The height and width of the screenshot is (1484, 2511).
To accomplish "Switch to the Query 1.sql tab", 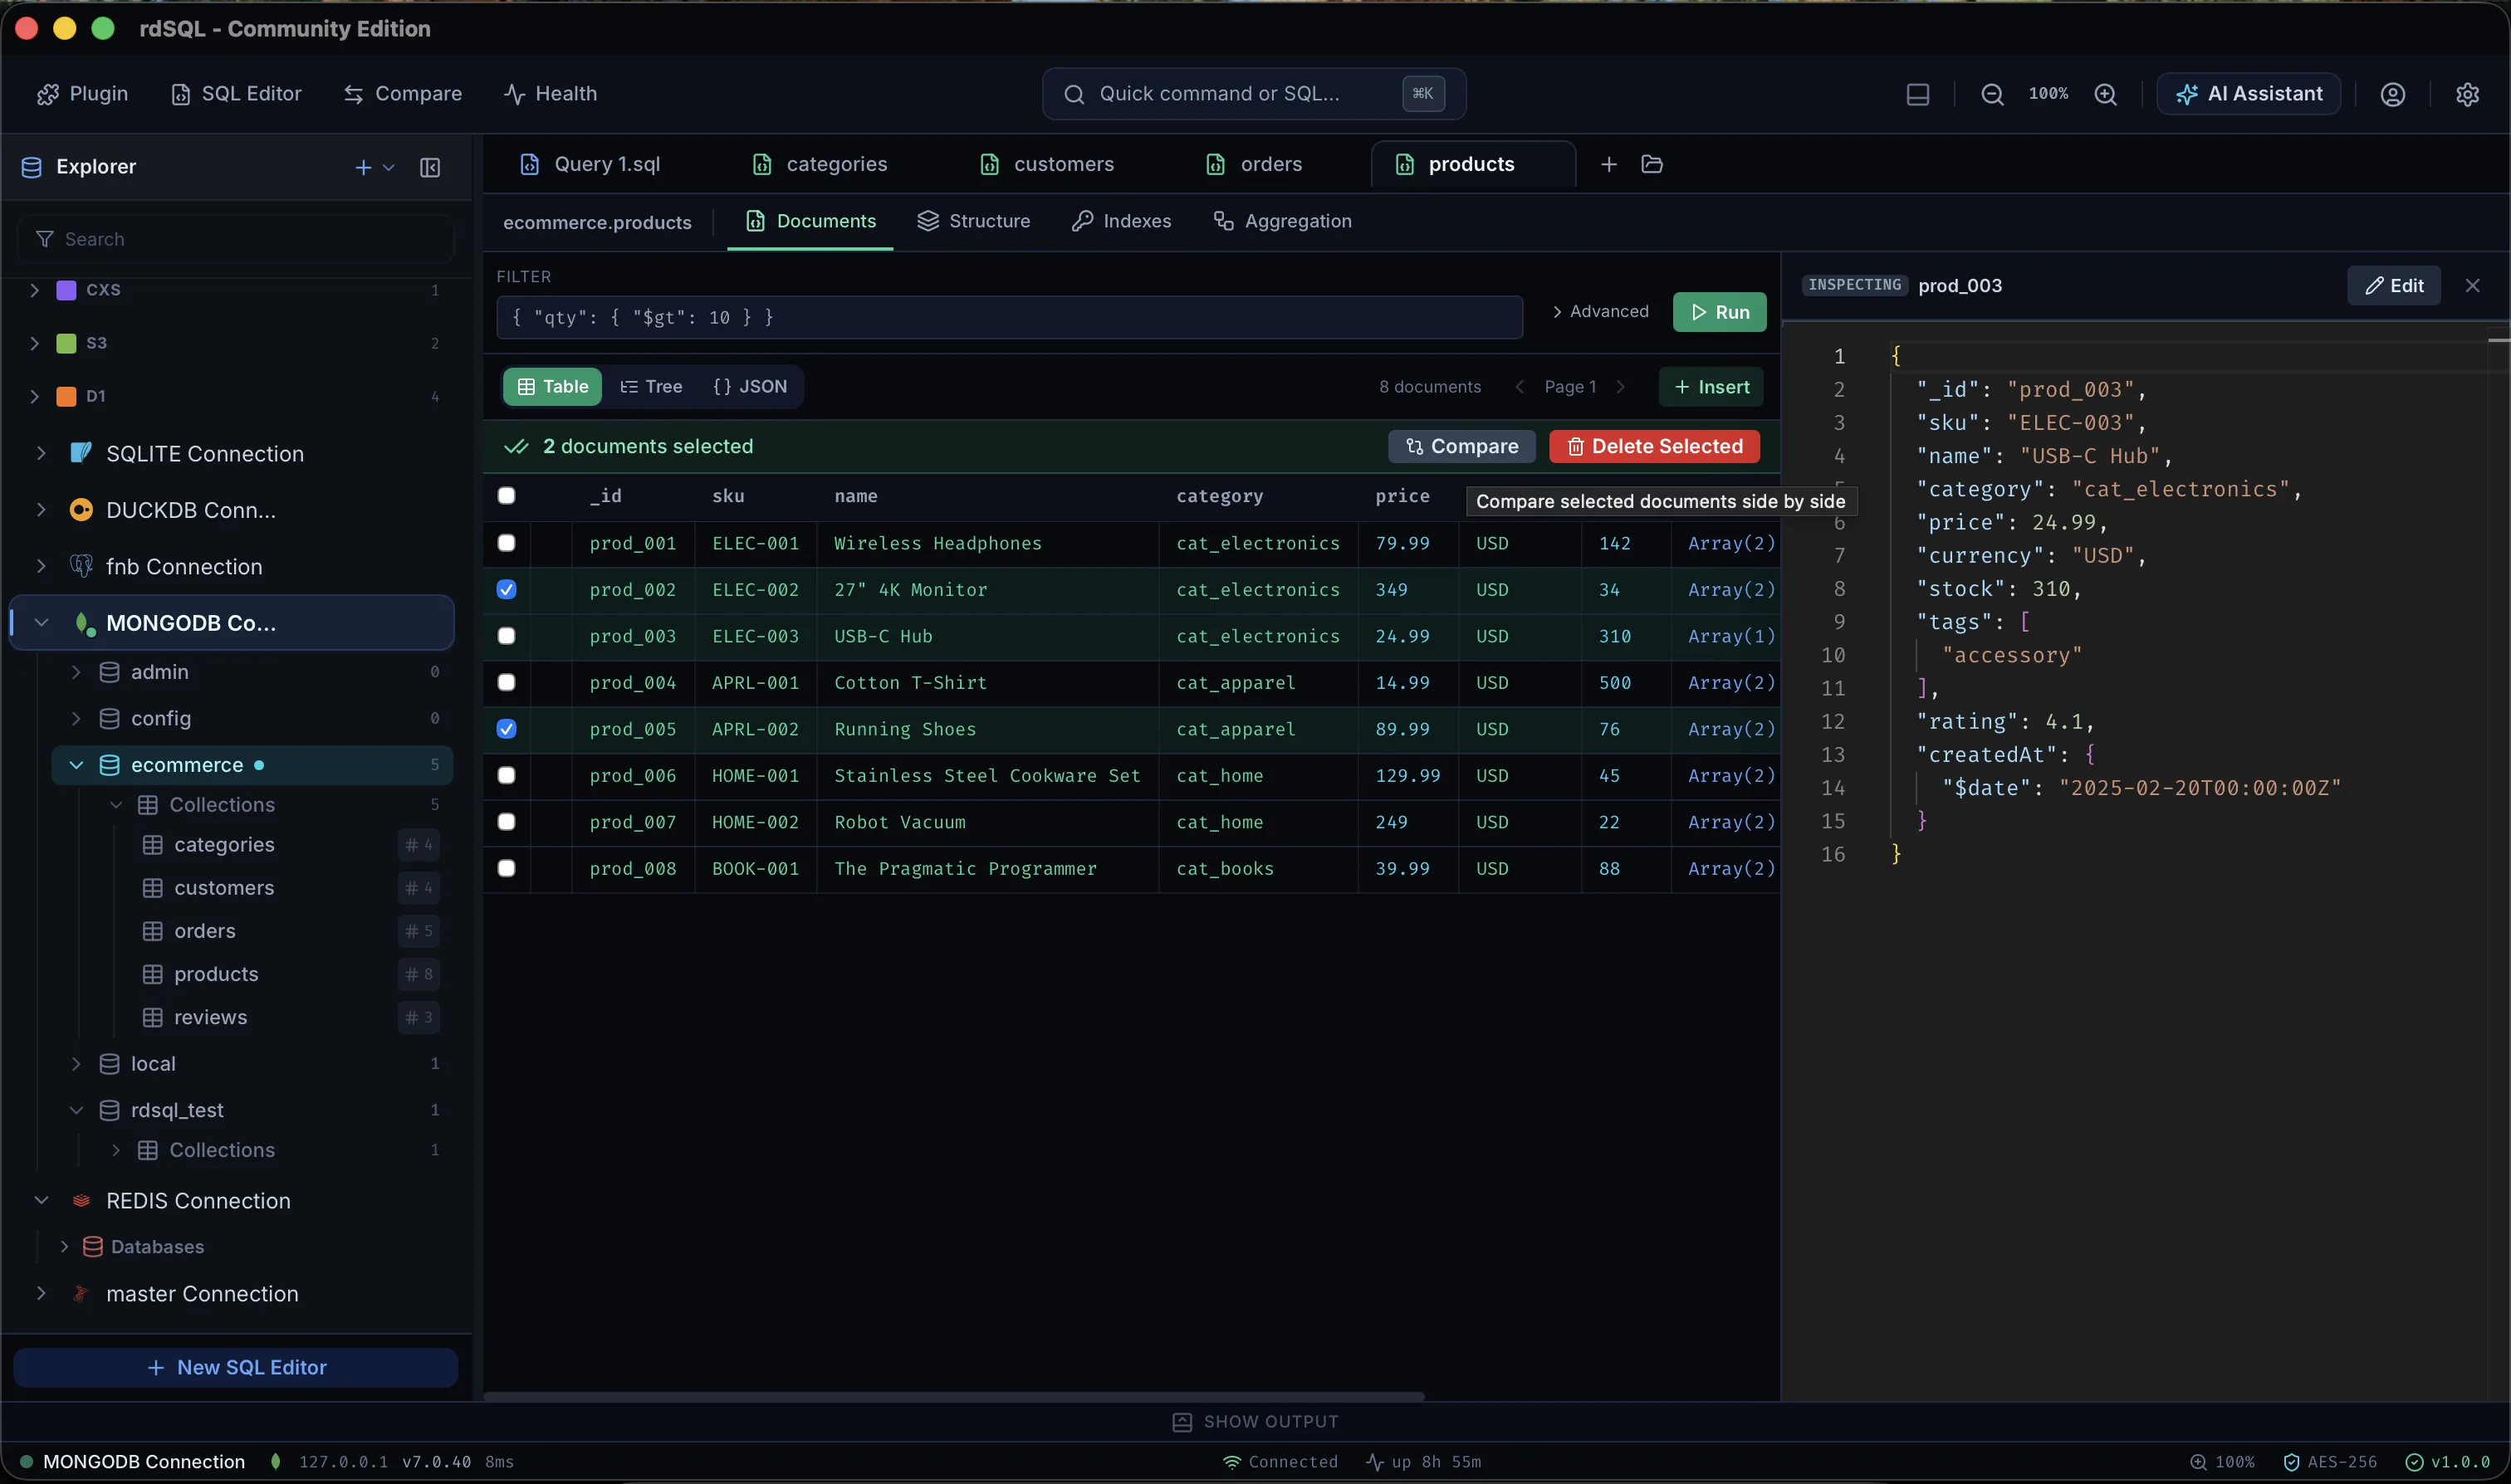I will (x=590, y=164).
